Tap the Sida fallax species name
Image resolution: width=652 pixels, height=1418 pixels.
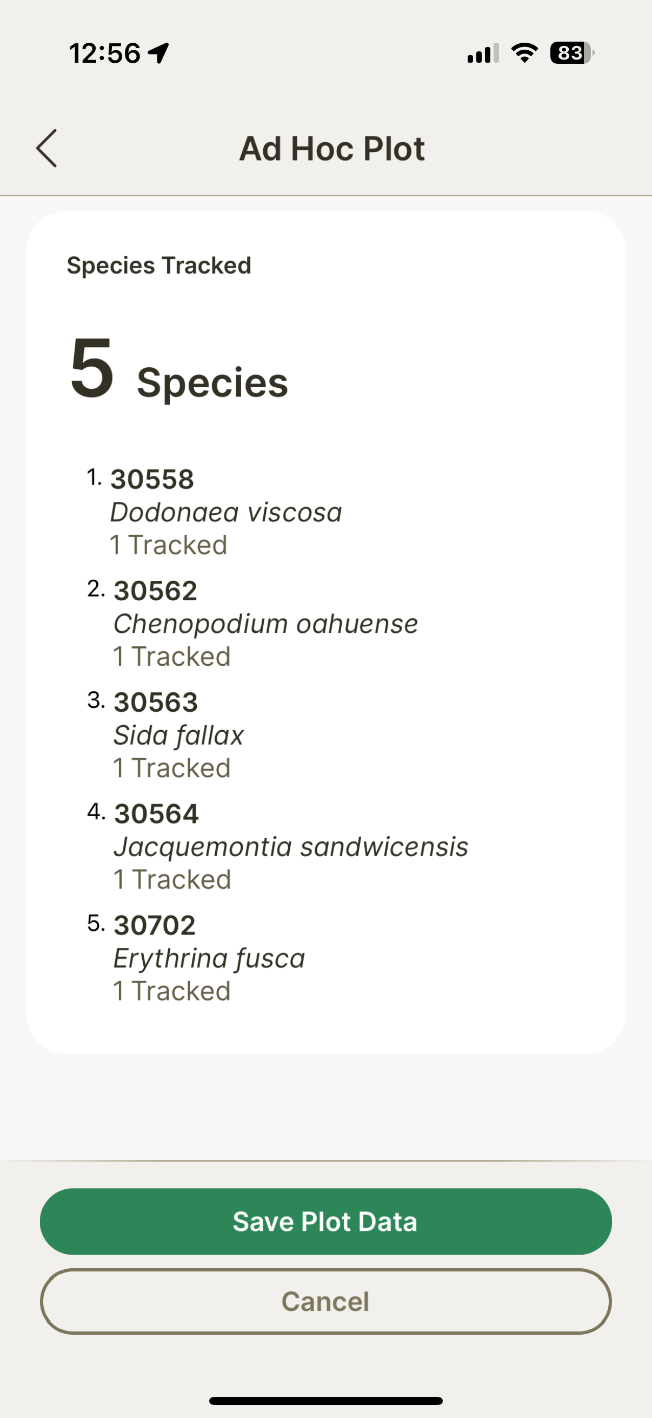coord(178,736)
